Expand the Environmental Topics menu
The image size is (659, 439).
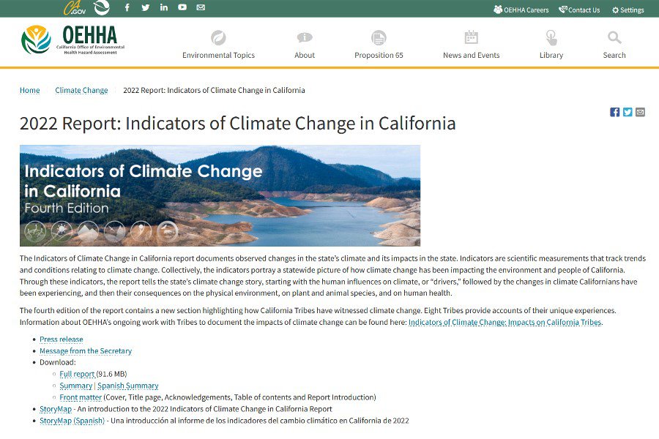(x=218, y=45)
